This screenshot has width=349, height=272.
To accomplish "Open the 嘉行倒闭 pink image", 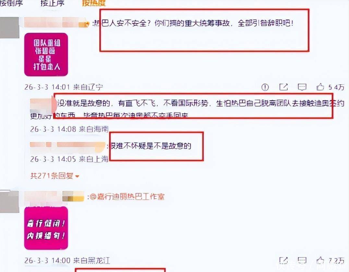I will pos(46,228).
